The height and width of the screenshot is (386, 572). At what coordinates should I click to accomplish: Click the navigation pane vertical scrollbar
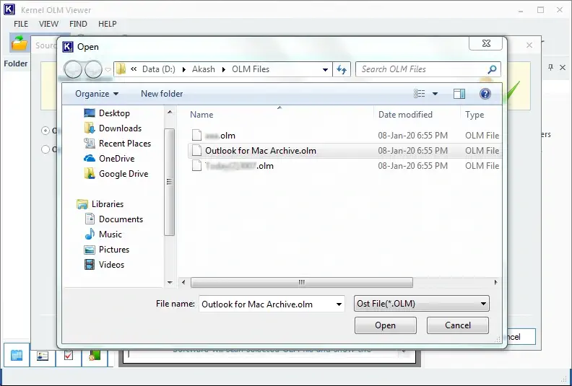tap(170, 183)
